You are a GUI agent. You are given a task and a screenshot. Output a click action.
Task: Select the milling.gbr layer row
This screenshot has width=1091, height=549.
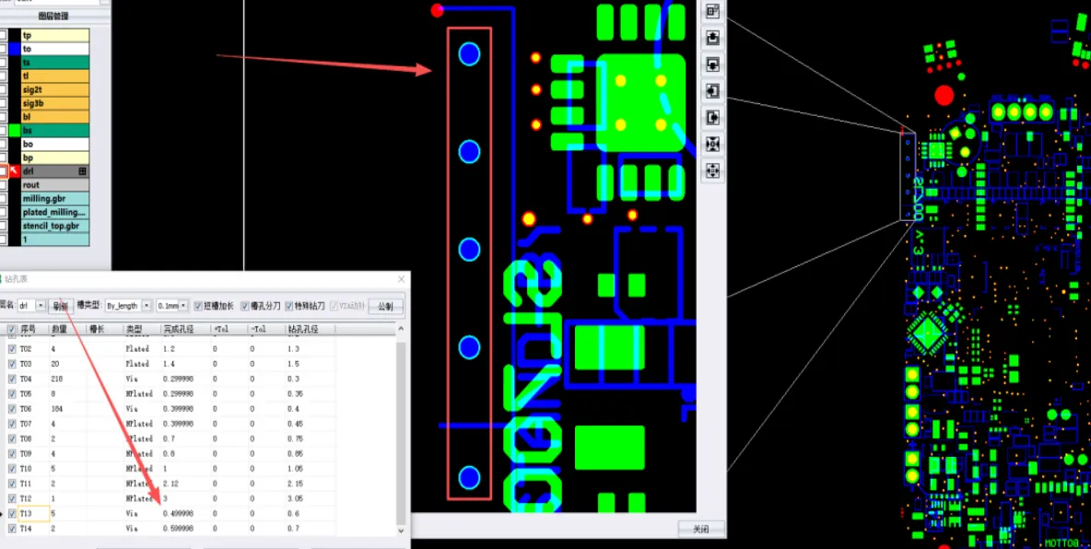(55, 198)
